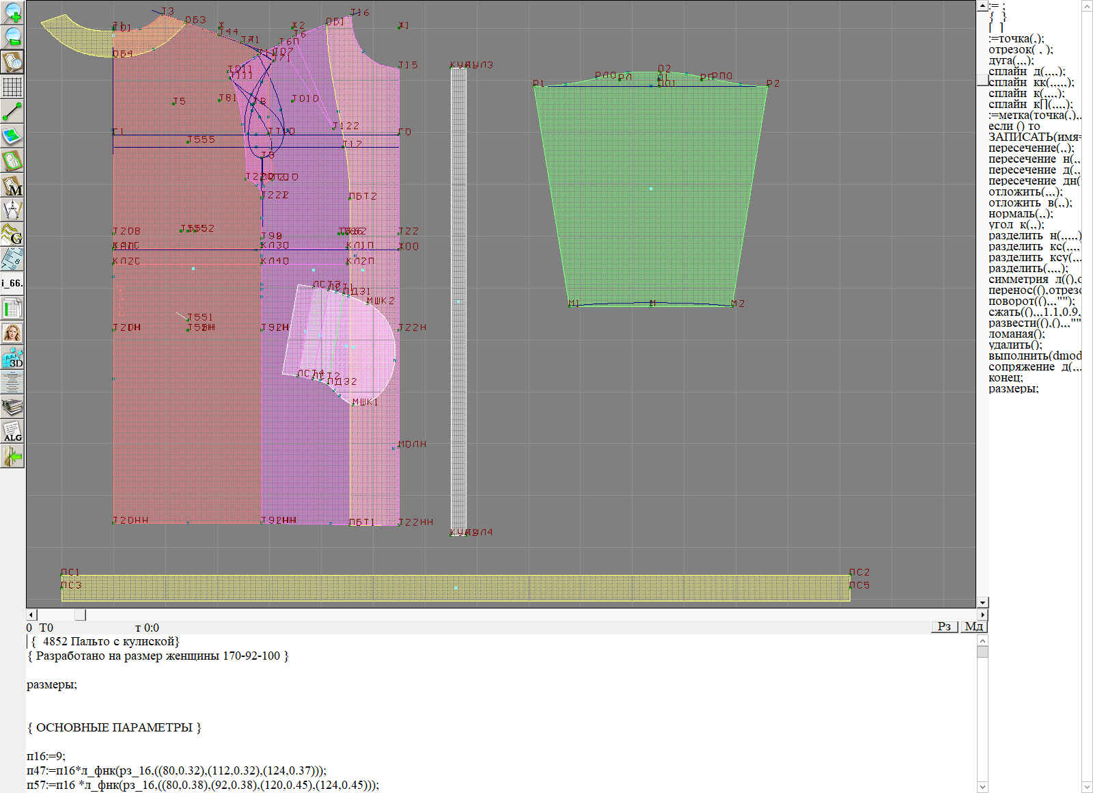Toggle the grid display icon
The width and height of the screenshot is (1093, 793).
pos(12,87)
